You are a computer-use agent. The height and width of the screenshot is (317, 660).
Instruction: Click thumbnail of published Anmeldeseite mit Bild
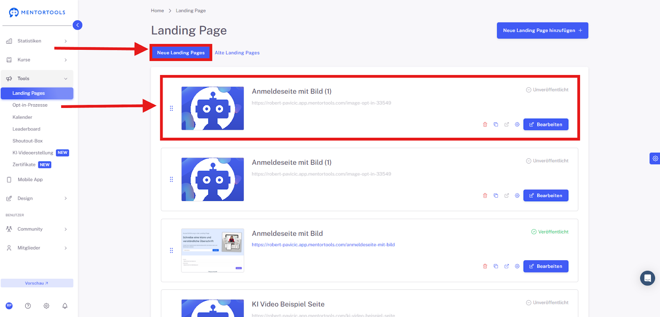[x=212, y=250]
